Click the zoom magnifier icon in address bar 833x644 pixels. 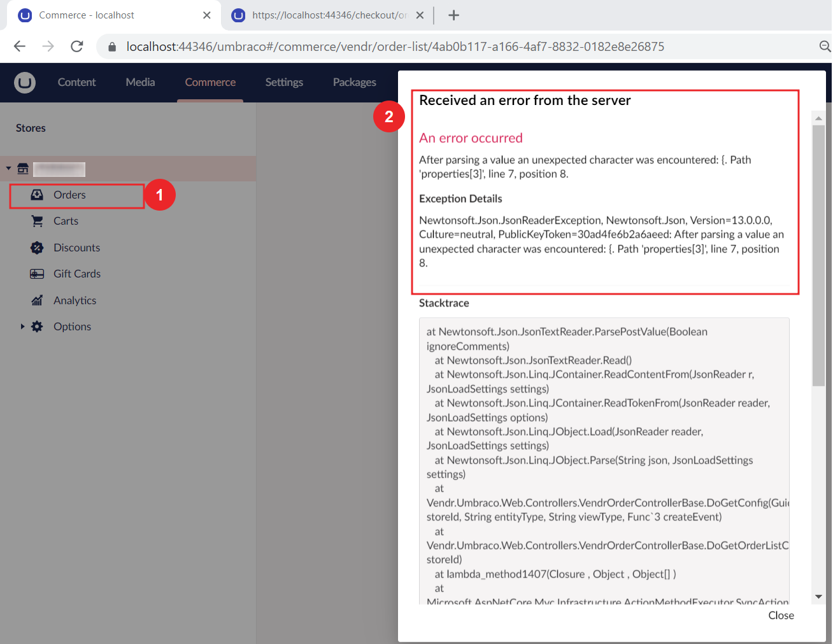click(x=825, y=46)
